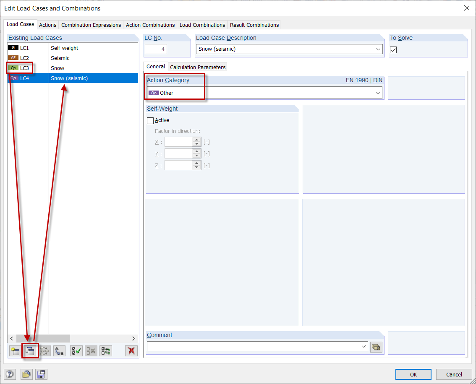This screenshot has height=384, width=476.
Task: Increase the X factor using the stepper
Action: [x=196, y=140]
